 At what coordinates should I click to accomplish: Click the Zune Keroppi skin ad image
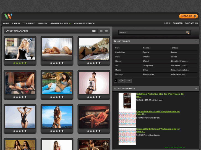[127, 119]
